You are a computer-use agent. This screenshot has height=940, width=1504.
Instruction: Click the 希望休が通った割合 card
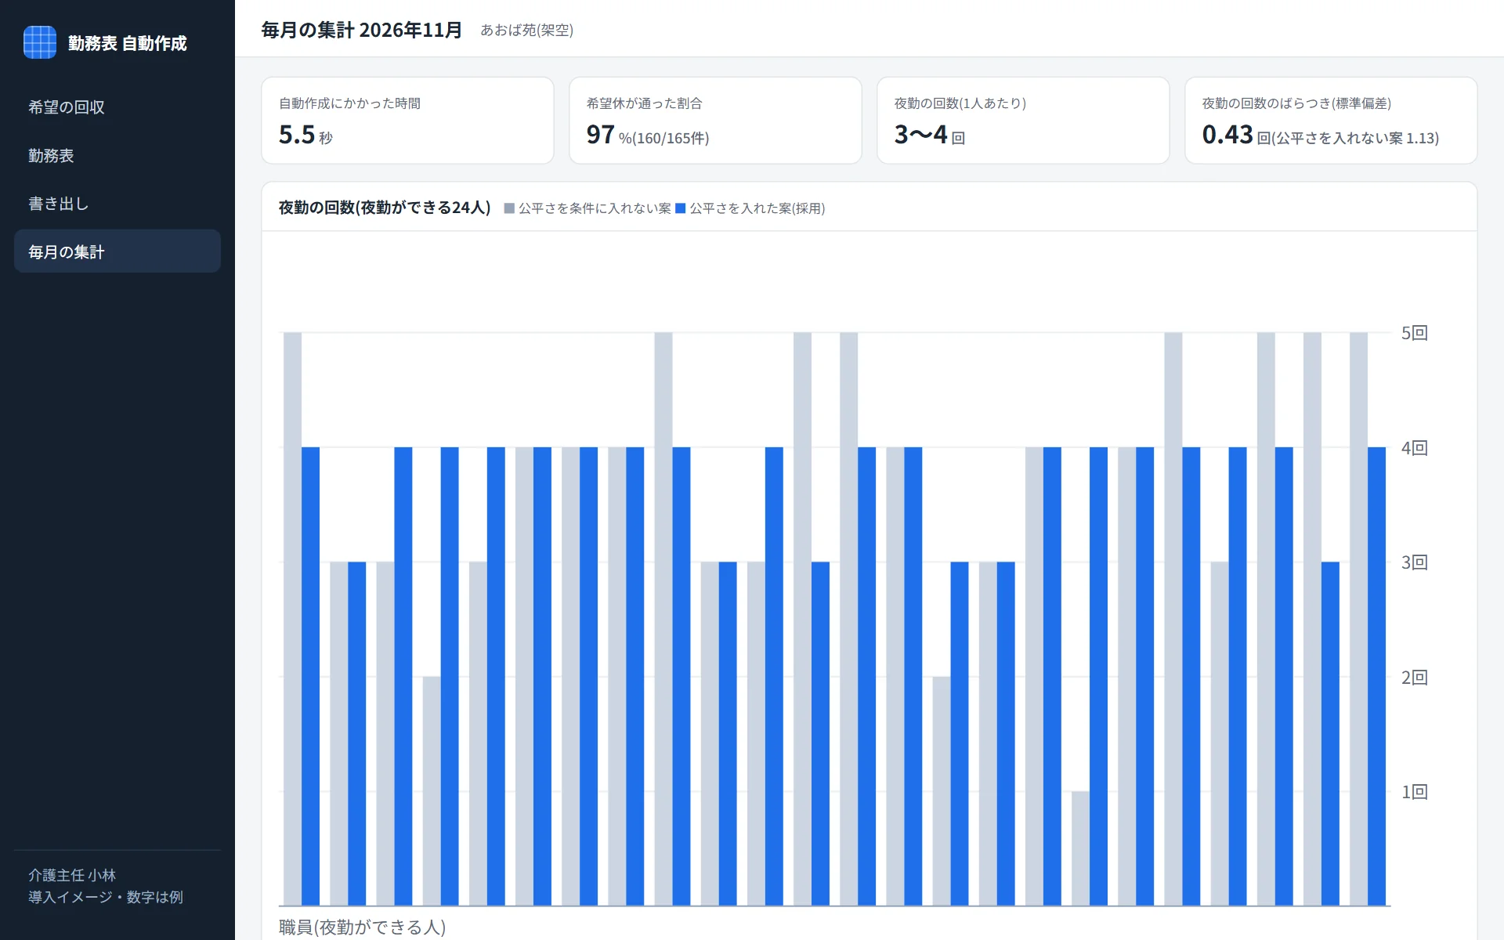tap(715, 121)
